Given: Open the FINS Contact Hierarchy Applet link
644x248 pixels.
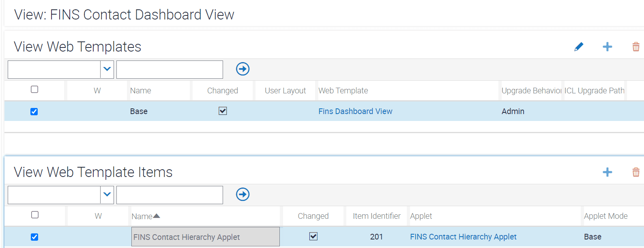Looking at the screenshot, I should pyautogui.click(x=463, y=237).
